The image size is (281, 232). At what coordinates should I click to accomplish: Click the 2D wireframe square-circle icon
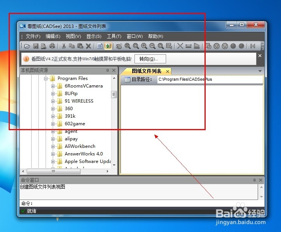pyautogui.click(x=208, y=46)
